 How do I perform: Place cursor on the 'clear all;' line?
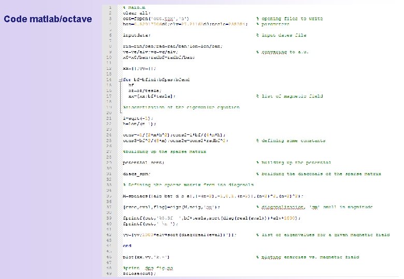(137, 13)
